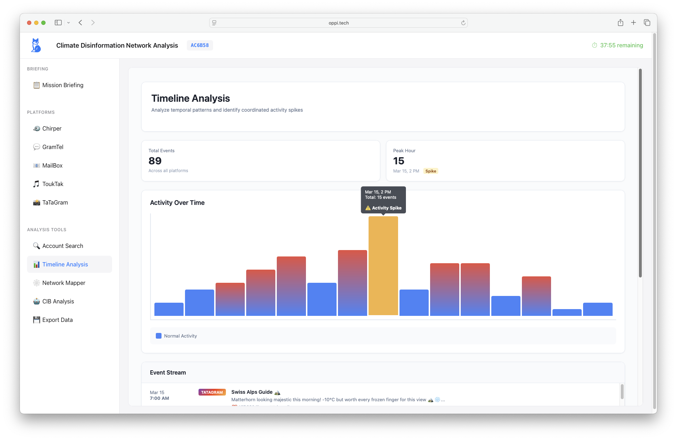
Task: Switch to Timeline Analysis tab
Action: pyautogui.click(x=65, y=264)
